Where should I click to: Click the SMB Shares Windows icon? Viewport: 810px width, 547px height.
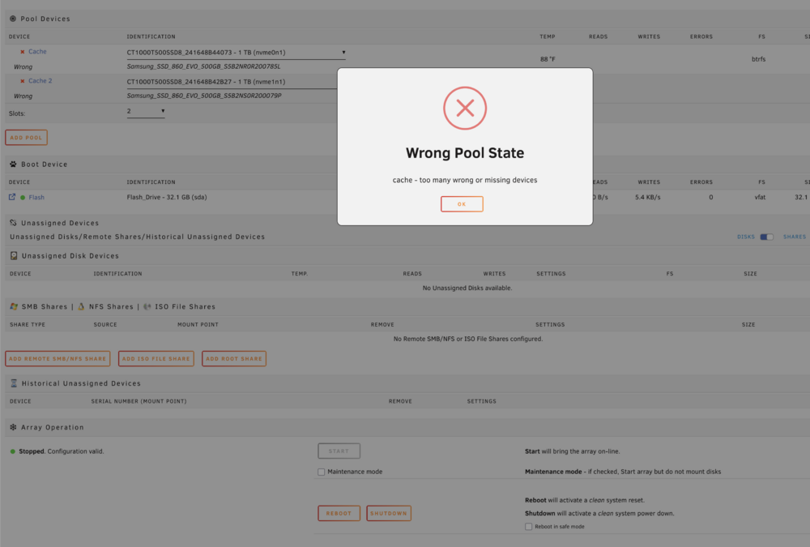14,306
